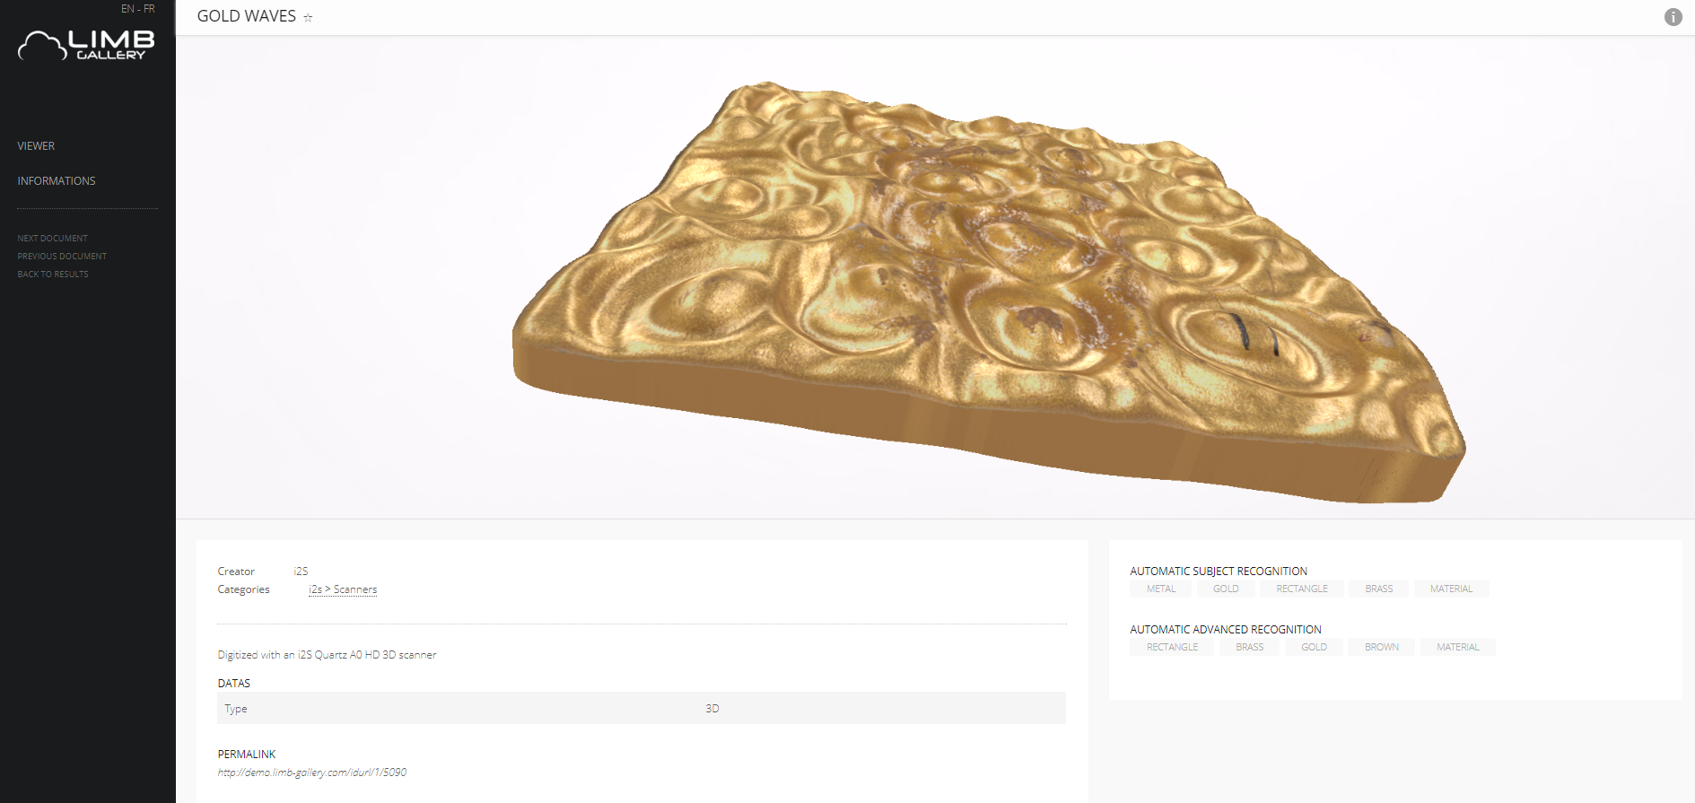The image size is (1695, 803).
Task: Open the VIEWER section
Action: point(36,146)
